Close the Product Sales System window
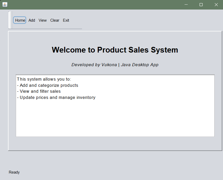 tap(216, 5)
